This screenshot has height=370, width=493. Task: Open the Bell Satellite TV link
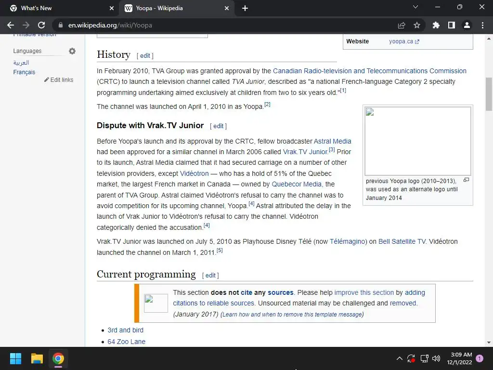point(402,242)
